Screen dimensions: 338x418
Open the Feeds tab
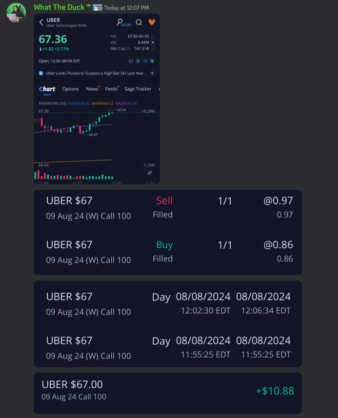(111, 89)
